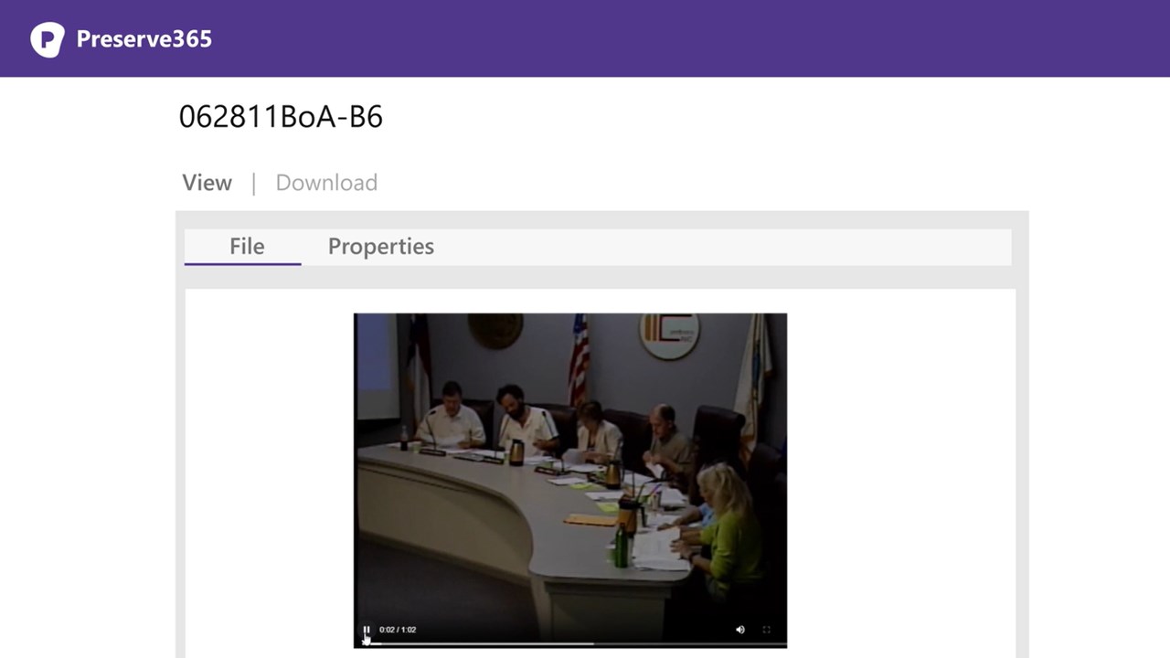
Task: Pause the video playback
Action: (x=367, y=630)
